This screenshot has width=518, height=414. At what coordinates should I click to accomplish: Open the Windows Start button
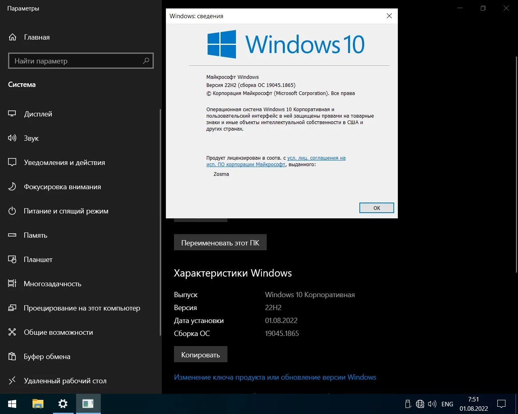click(12, 404)
